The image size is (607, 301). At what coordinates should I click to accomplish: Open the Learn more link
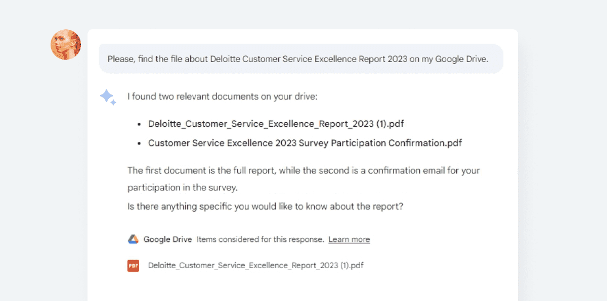click(349, 239)
